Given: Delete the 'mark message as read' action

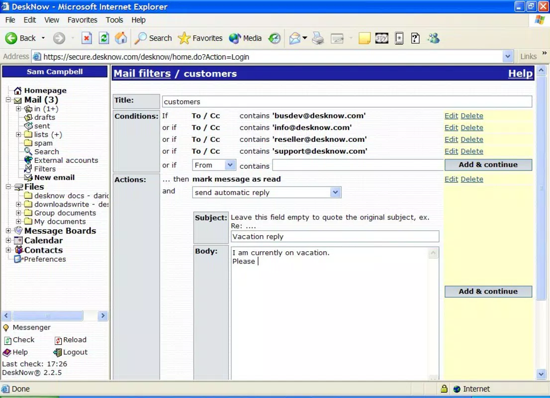Looking at the screenshot, I should (472, 179).
